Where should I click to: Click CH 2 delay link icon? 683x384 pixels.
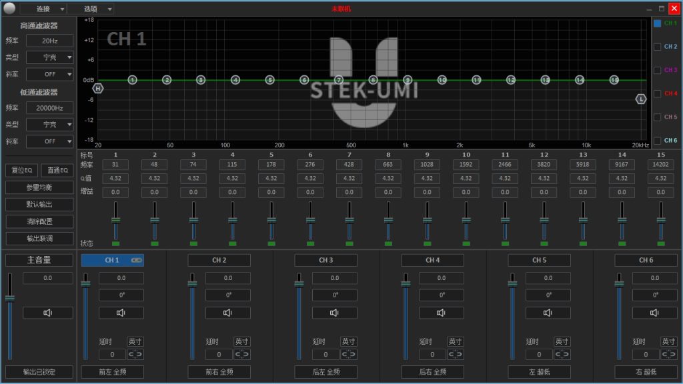point(241,355)
